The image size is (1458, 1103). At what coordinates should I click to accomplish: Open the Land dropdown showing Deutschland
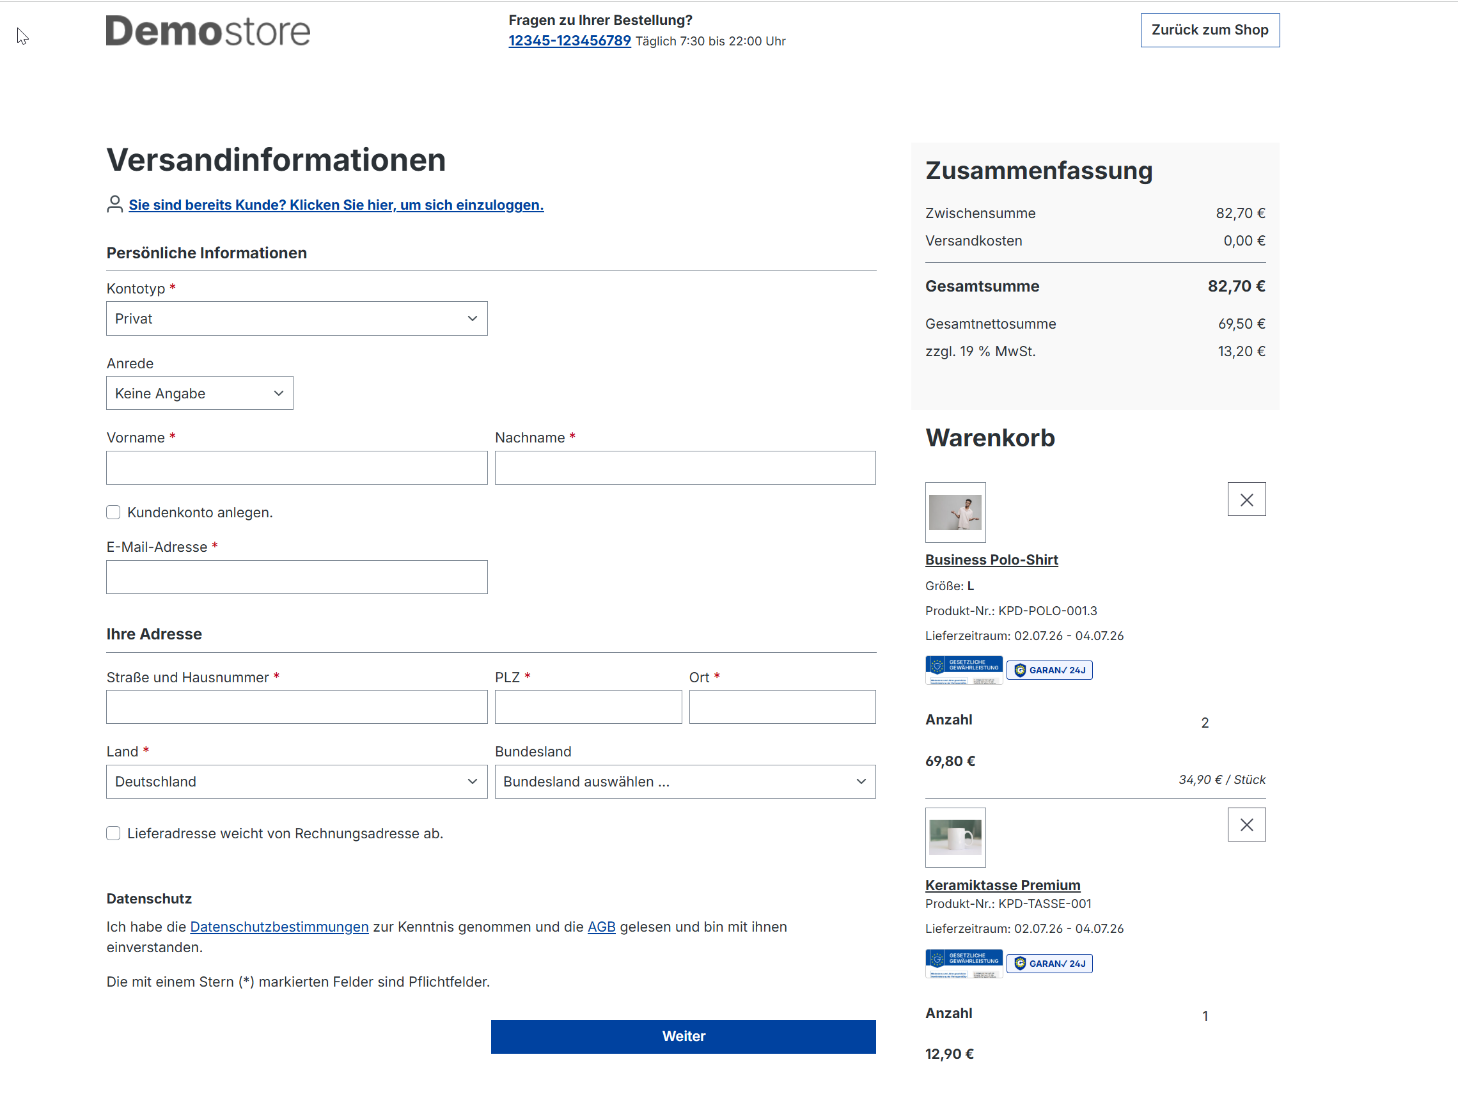pos(297,781)
